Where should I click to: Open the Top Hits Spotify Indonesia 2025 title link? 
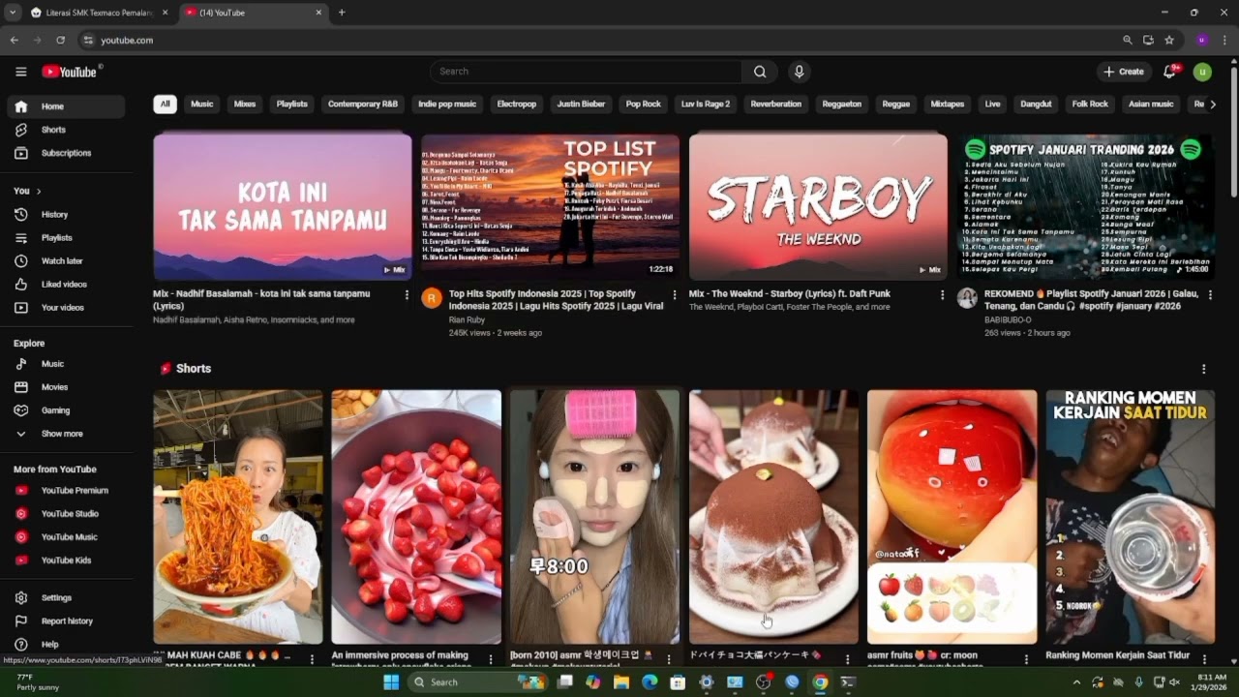[557, 299]
